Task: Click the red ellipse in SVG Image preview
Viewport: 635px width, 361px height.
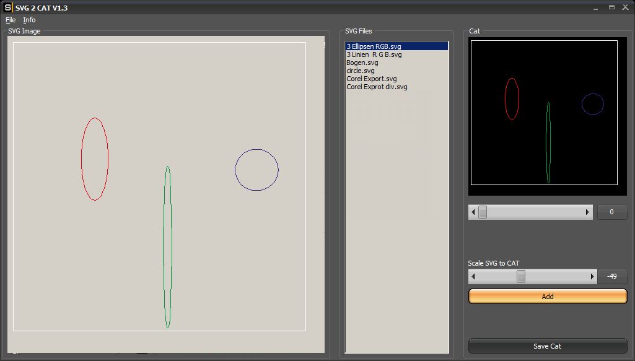Action: (82, 159)
